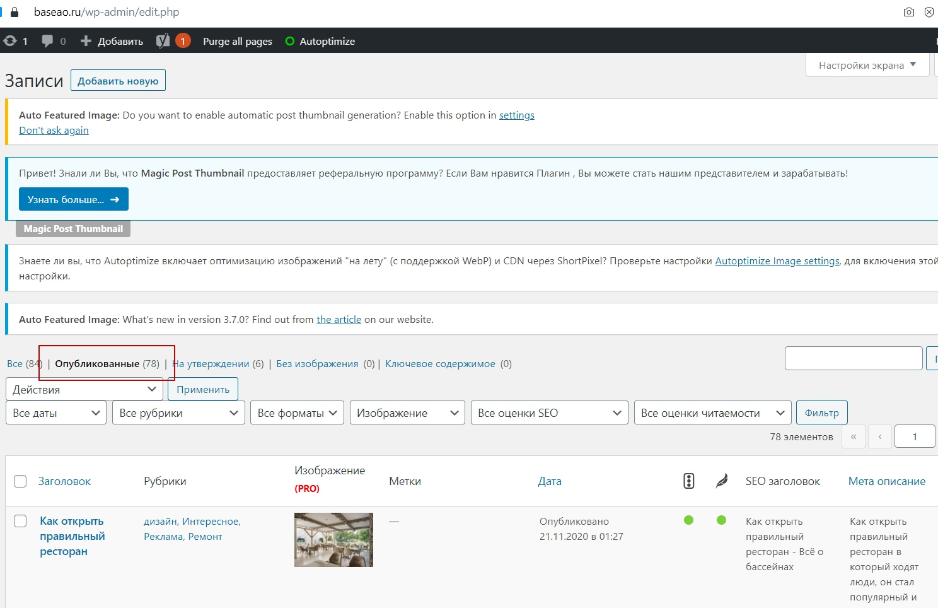Show the Без изображения posts view
The image size is (938, 608).
coord(317,364)
